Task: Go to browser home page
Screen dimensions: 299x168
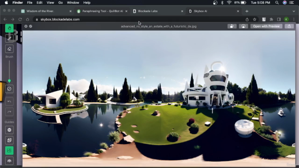Action: click(28, 20)
